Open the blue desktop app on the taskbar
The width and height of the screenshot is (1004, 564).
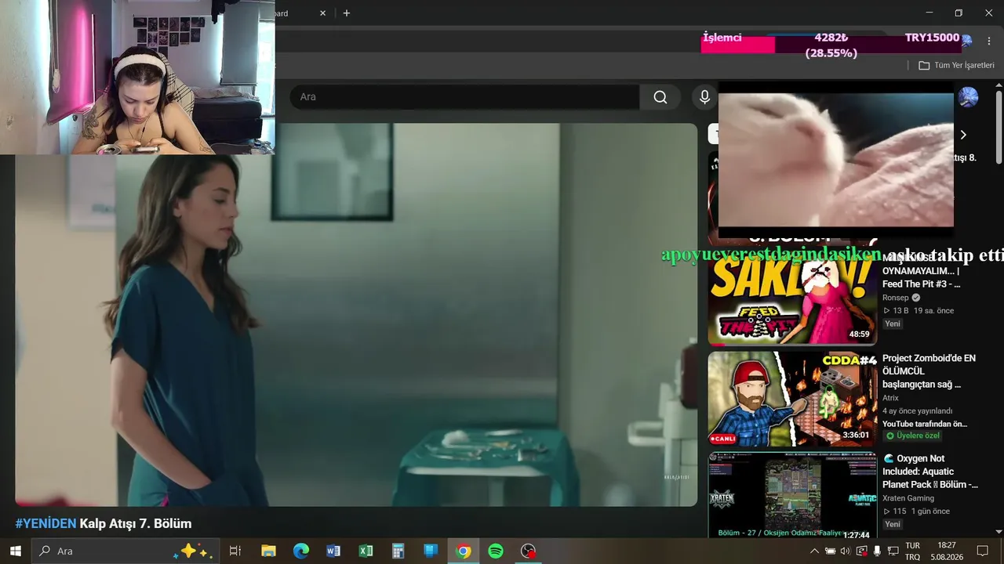tap(431, 551)
